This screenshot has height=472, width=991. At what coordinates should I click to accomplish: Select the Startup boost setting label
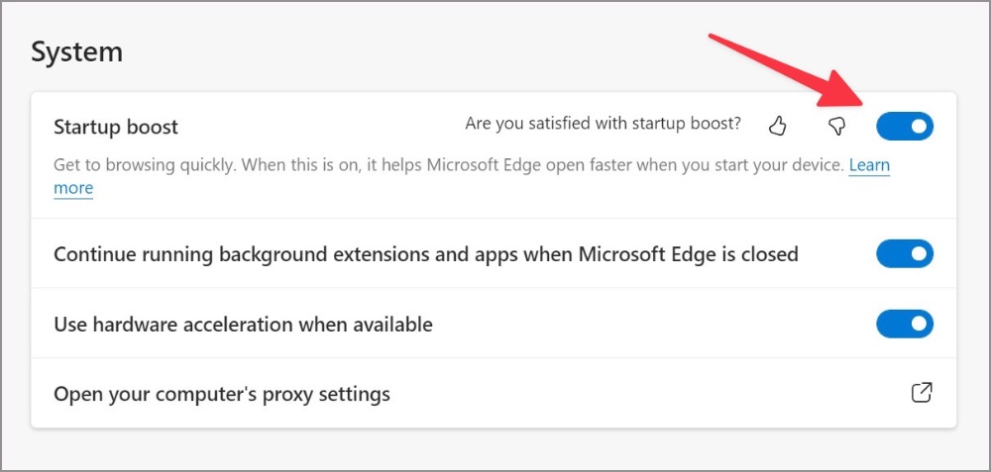[116, 127]
